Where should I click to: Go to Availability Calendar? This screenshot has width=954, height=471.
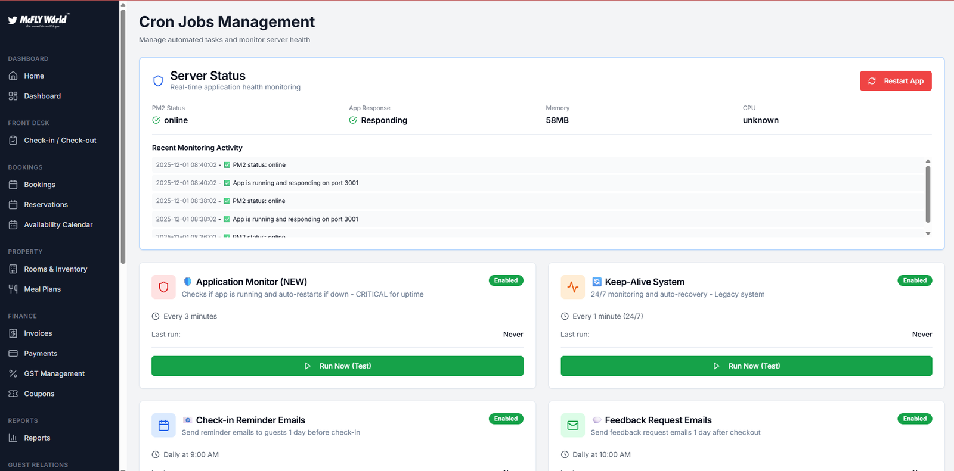[x=58, y=225]
